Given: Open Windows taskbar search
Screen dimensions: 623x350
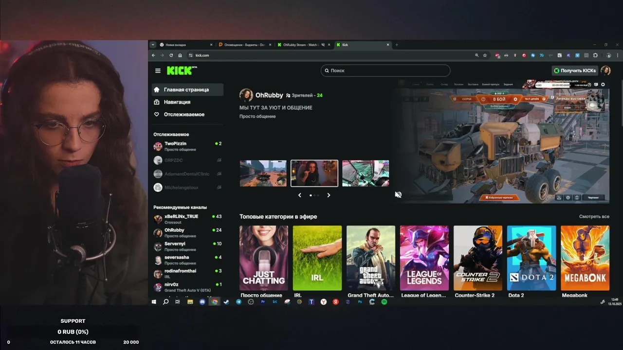Looking at the screenshot, I should pos(165,302).
